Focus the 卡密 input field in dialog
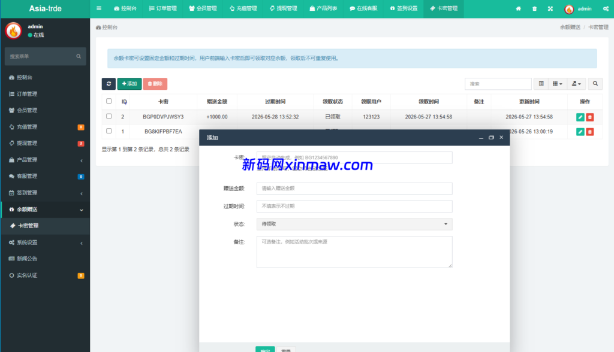 354,157
